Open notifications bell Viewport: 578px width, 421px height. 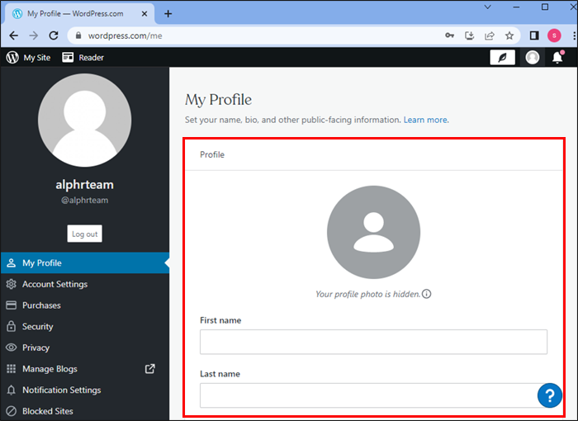(557, 58)
